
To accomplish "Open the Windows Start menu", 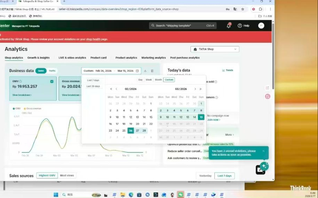I will tap(56, 194).
